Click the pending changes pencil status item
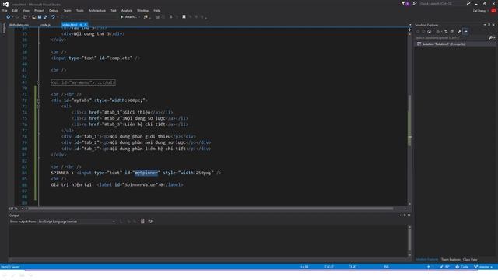The height and width of the screenshot is (280, 498). [444, 267]
